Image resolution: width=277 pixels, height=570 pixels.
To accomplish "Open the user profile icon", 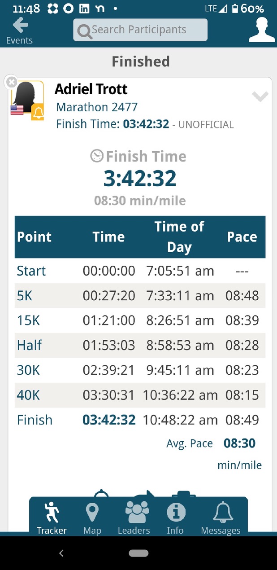I will tap(261, 31).
